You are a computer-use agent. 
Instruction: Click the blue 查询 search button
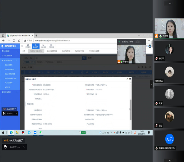click(84, 58)
